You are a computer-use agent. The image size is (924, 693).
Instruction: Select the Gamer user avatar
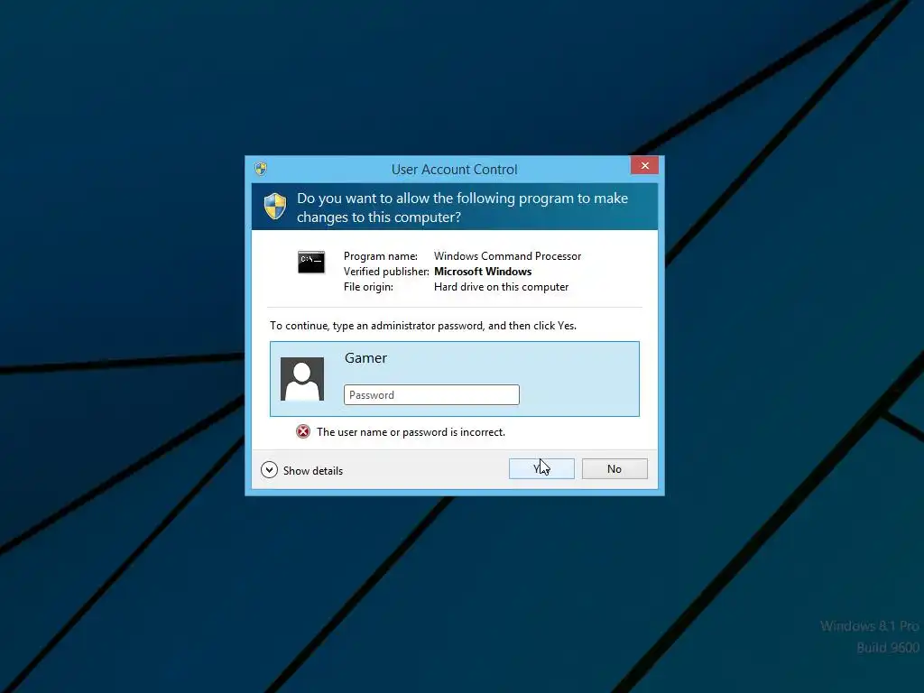click(302, 379)
